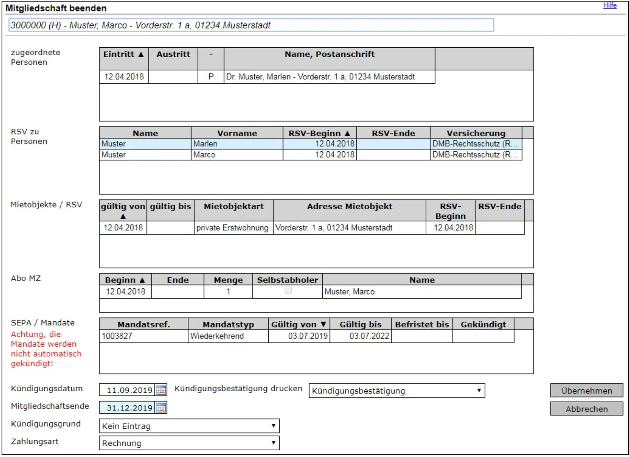
Task: Sort Abo MZ table by Beginn
Action: [x=125, y=280]
